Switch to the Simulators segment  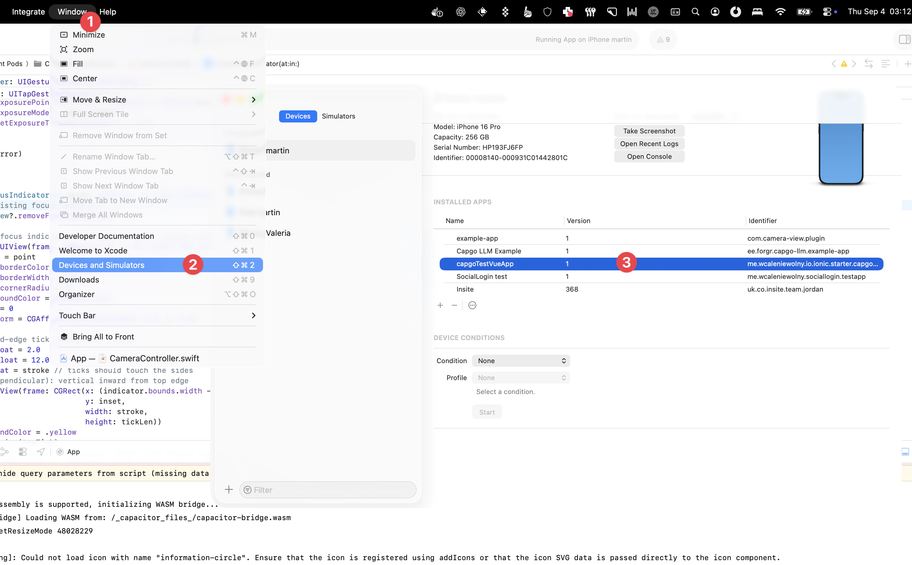[x=338, y=116]
